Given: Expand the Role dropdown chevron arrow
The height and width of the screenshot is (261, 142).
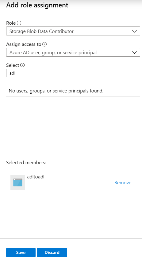Looking at the screenshot, I should coord(135,31).
